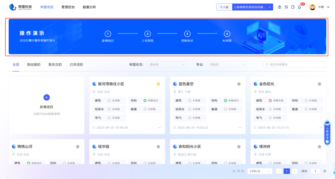Open the 10条/页 page size selector
Screen dimensions: 335x179
point(260,171)
